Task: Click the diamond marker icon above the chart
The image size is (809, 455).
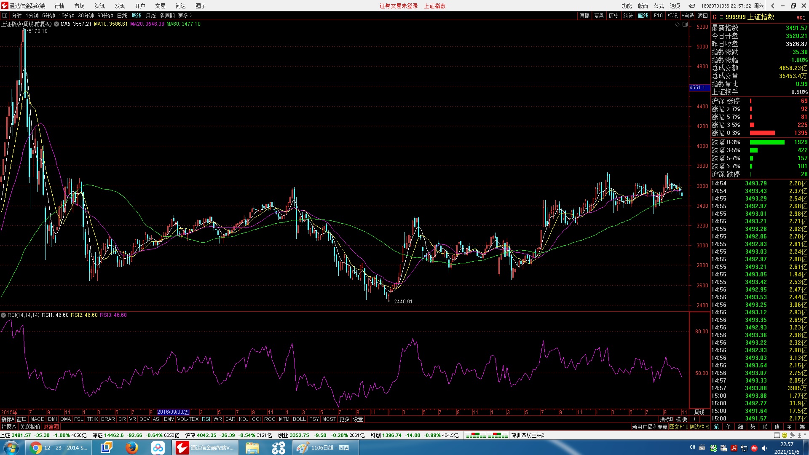Action: coord(678,24)
